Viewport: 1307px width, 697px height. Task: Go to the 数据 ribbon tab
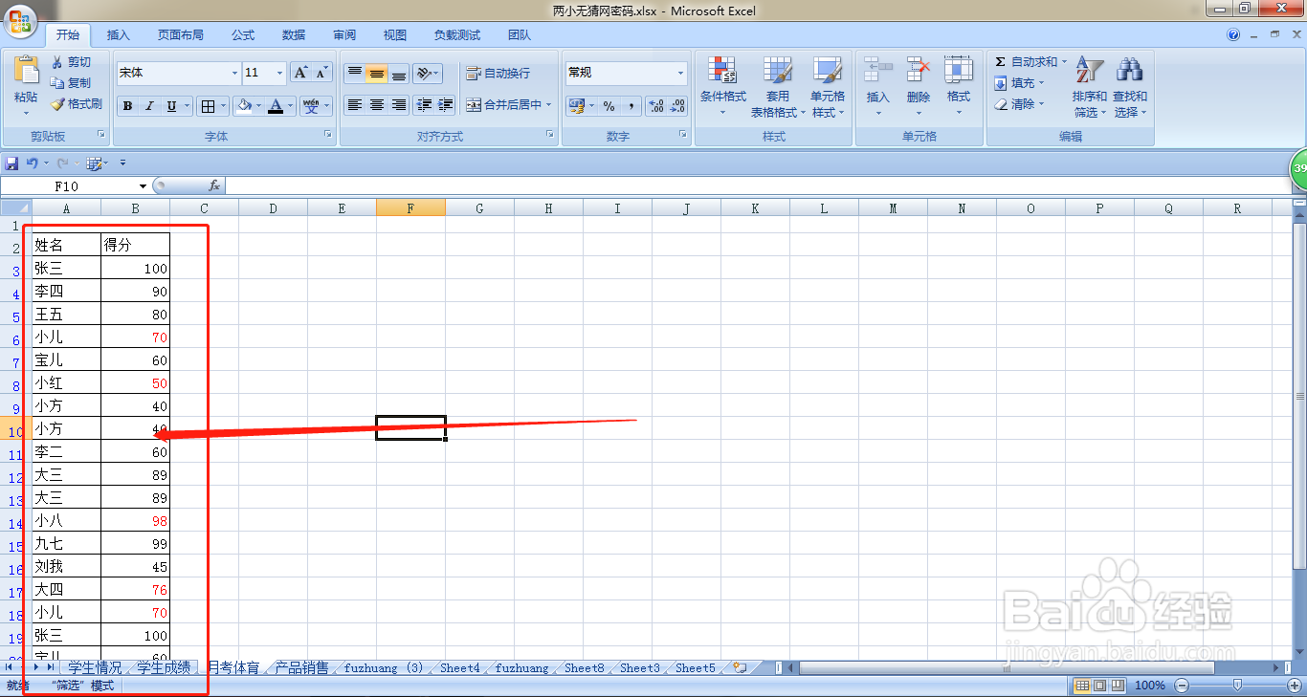[294, 35]
